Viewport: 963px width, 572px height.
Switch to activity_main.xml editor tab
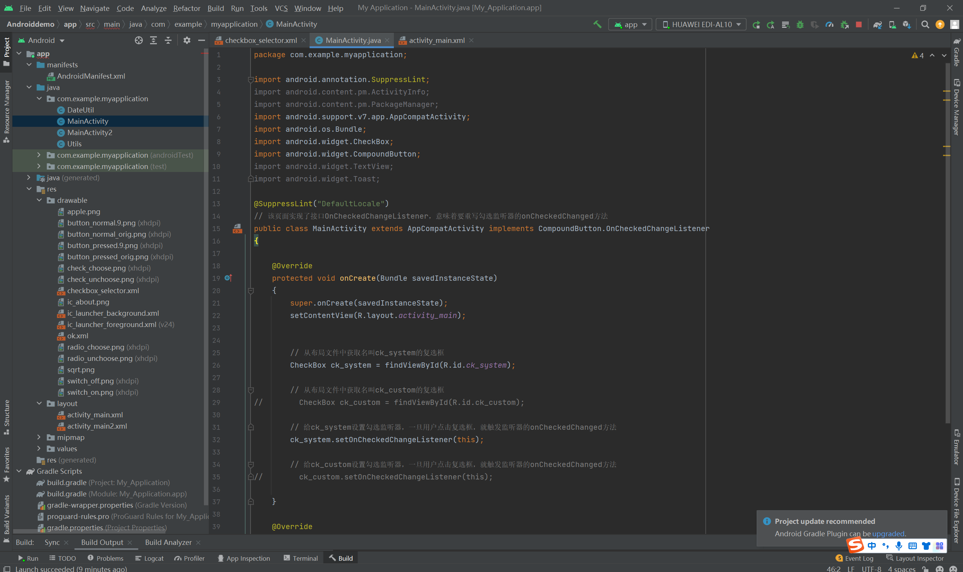[436, 41]
